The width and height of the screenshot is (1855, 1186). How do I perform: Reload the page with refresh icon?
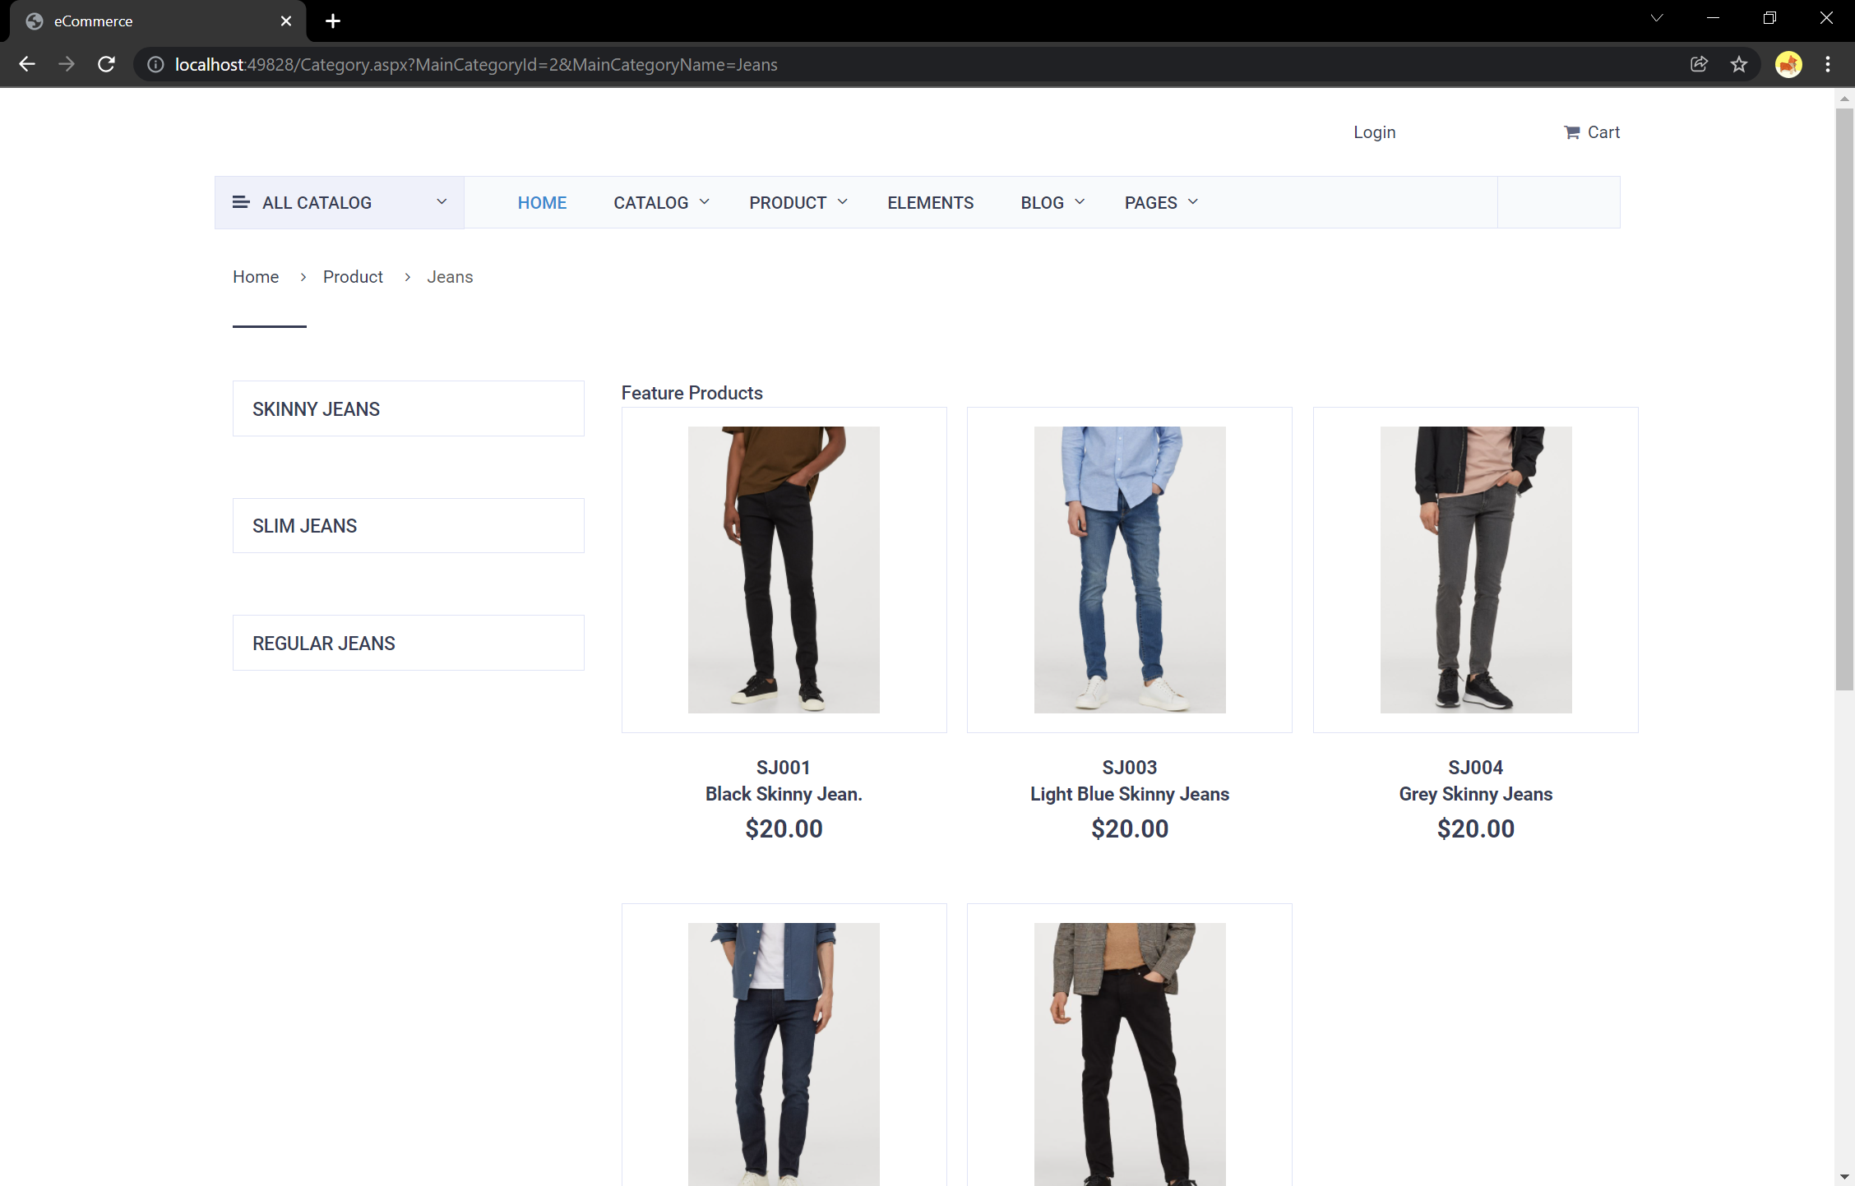coord(106,64)
